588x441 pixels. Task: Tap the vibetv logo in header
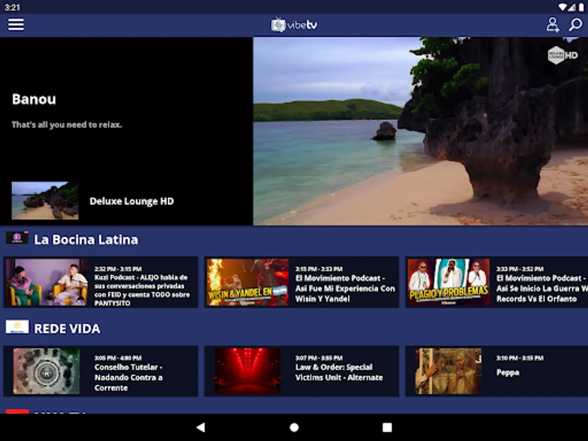294,24
